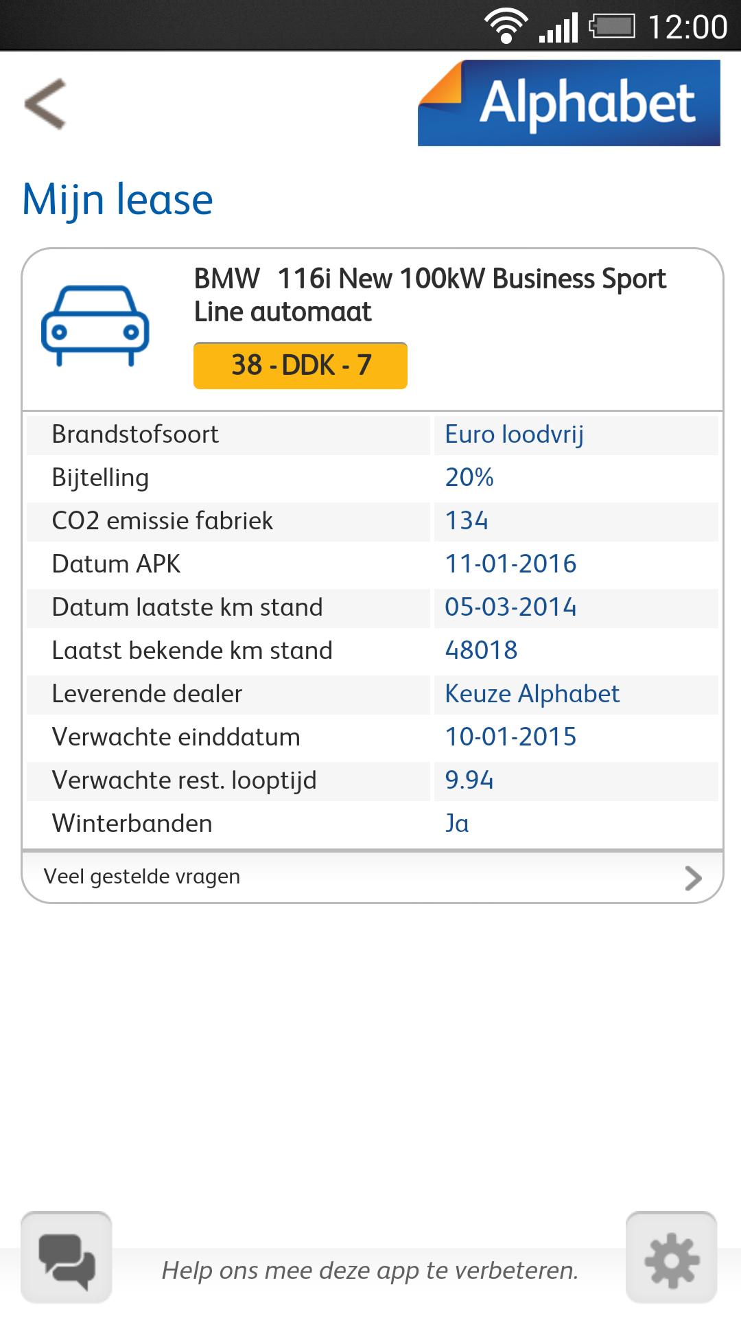
Task: Tap the signal strength icon
Action: click(558, 29)
